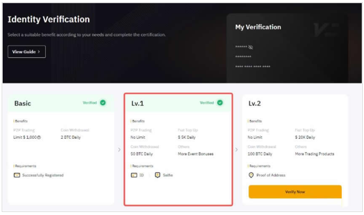Click the Successfully Registered envelope icon
The width and height of the screenshot is (364, 215).
pyautogui.click(x=17, y=175)
